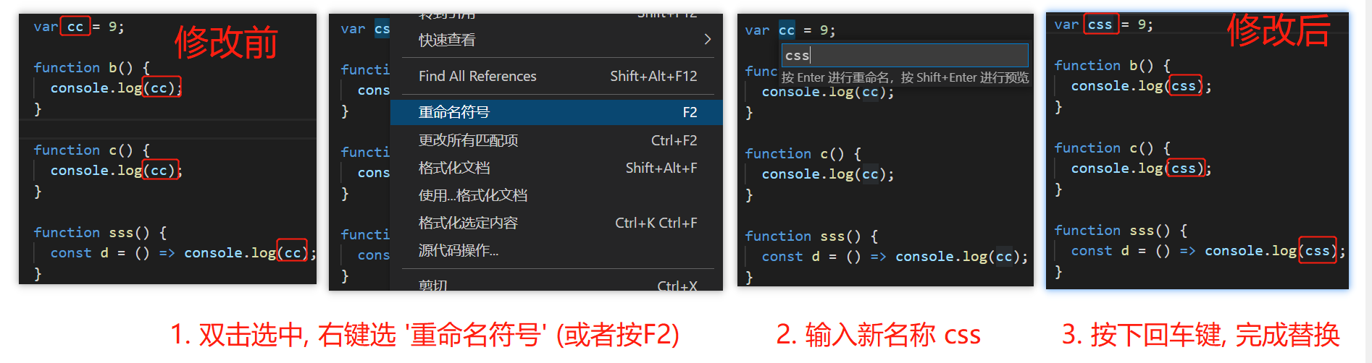This screenshot has width=1372, height=363.
Task: Choose 剪切 in the context menu
Action: coord(556,286)
